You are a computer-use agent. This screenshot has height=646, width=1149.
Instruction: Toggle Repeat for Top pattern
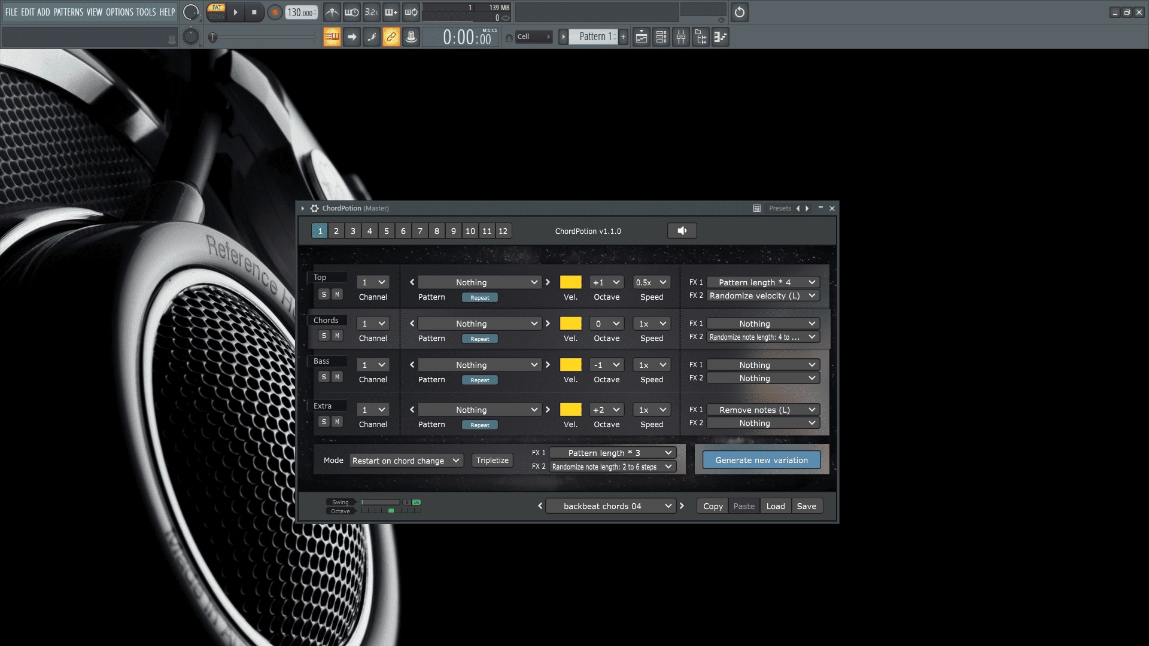click(480, 297)
